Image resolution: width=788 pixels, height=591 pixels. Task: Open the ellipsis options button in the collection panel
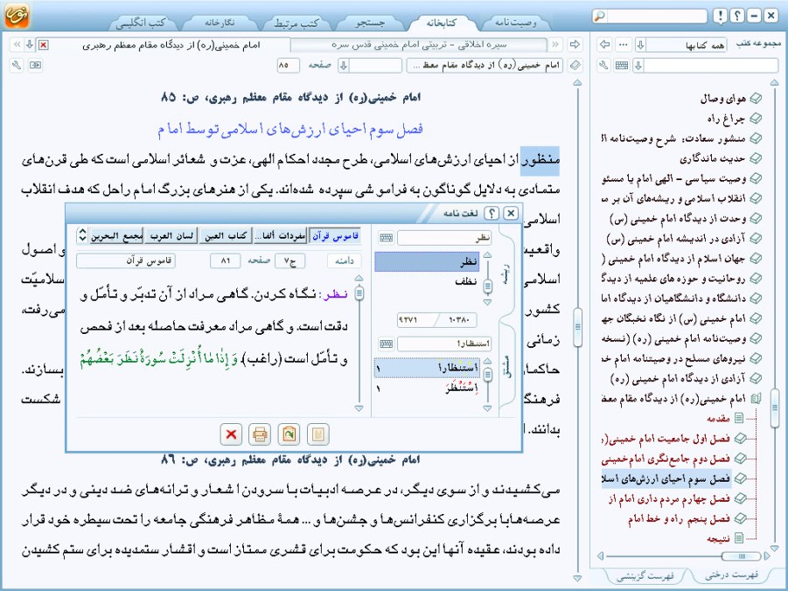point(624,45)
